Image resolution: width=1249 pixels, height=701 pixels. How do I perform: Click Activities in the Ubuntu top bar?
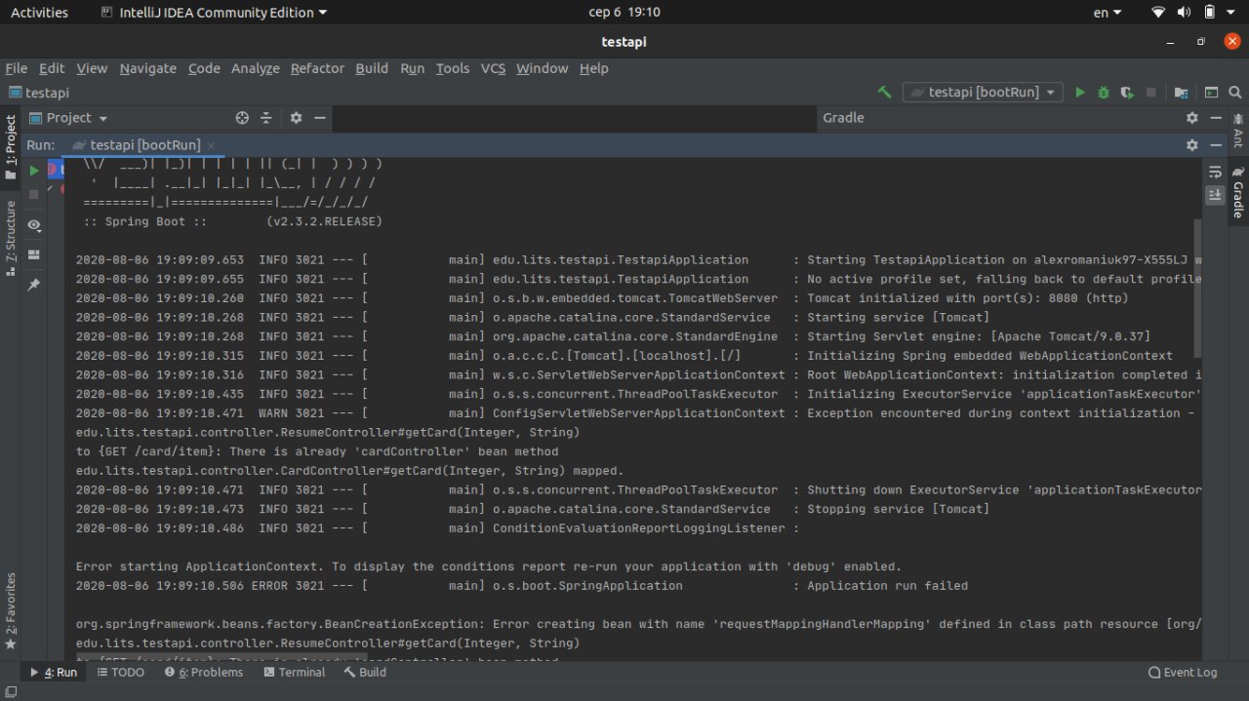pos(39,13)
